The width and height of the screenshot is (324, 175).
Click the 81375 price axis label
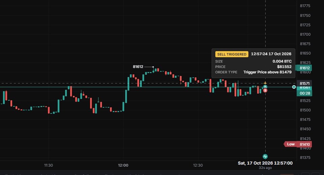point(305,157)
